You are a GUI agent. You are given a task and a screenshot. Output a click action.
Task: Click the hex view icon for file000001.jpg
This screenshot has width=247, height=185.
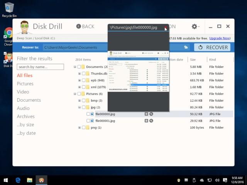[146, 121]
